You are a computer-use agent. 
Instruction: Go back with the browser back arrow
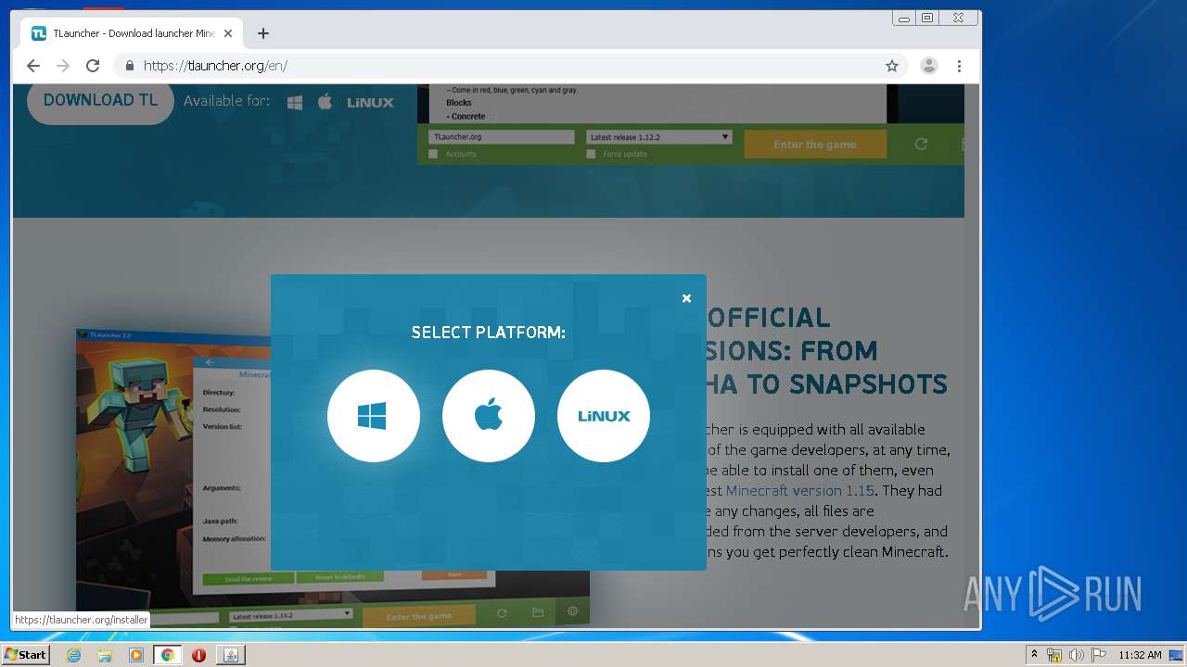coord(33,66)
